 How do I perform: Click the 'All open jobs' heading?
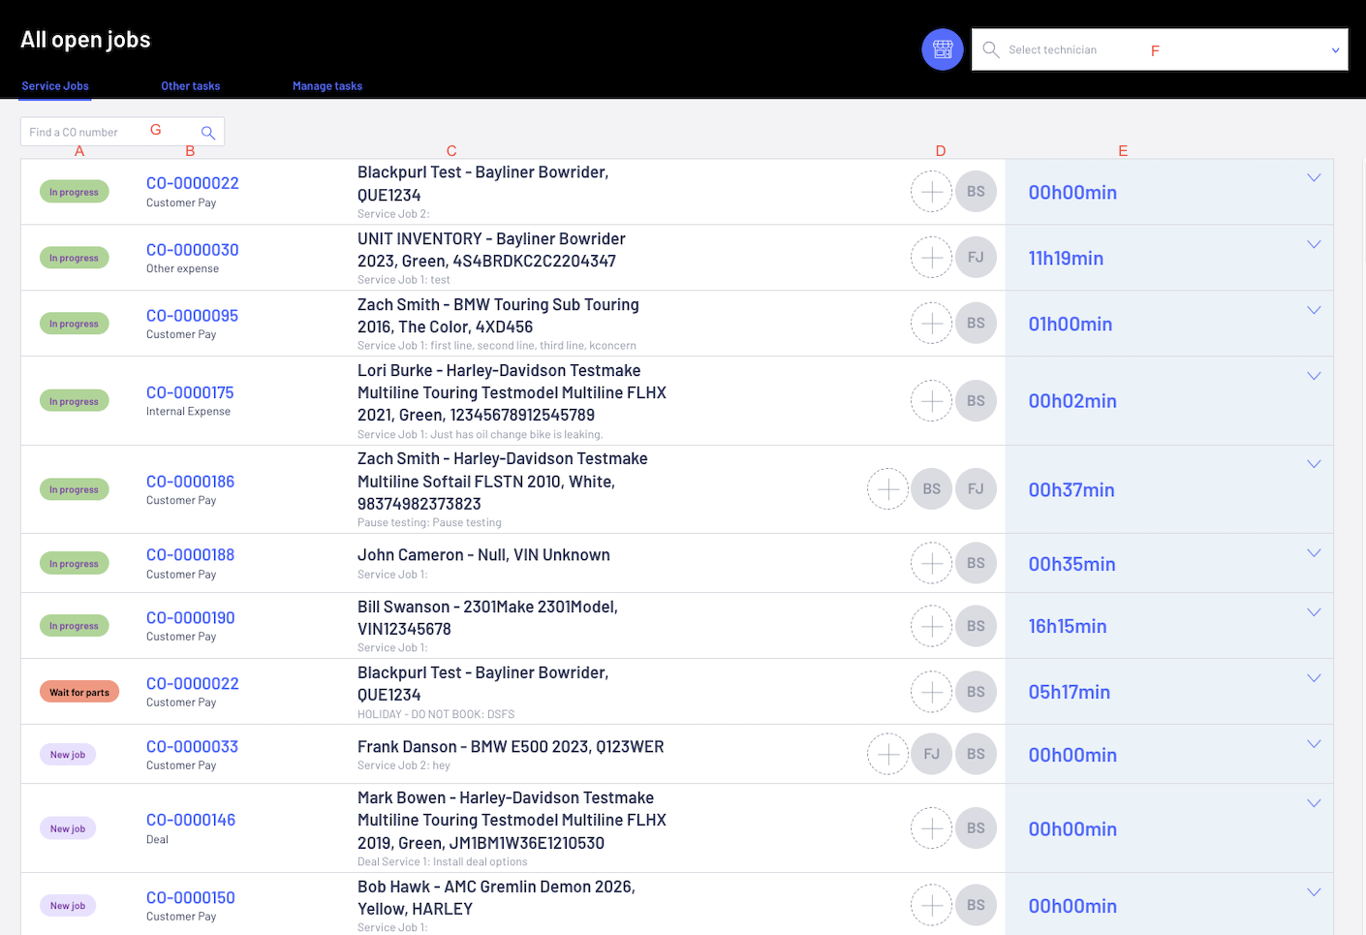[85, 40]
